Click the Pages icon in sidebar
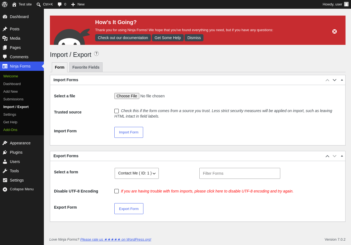The height and width of the screenshot is (245, 351). 5,48
